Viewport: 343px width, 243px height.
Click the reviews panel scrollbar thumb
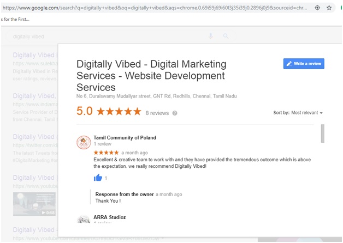coord(322,133)
